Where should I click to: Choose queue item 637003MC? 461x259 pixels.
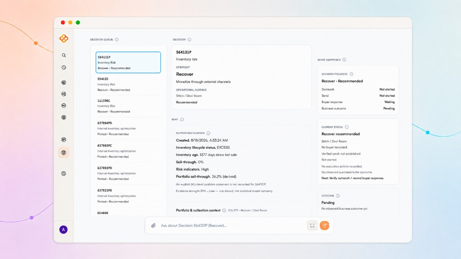click(x=128, y=151)
